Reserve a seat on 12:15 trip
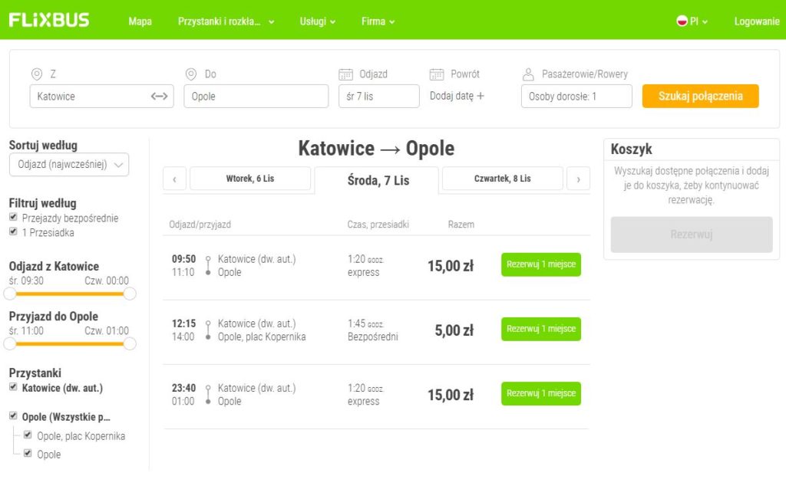Viewport: 786px width, 499px height. click(541, 329)
